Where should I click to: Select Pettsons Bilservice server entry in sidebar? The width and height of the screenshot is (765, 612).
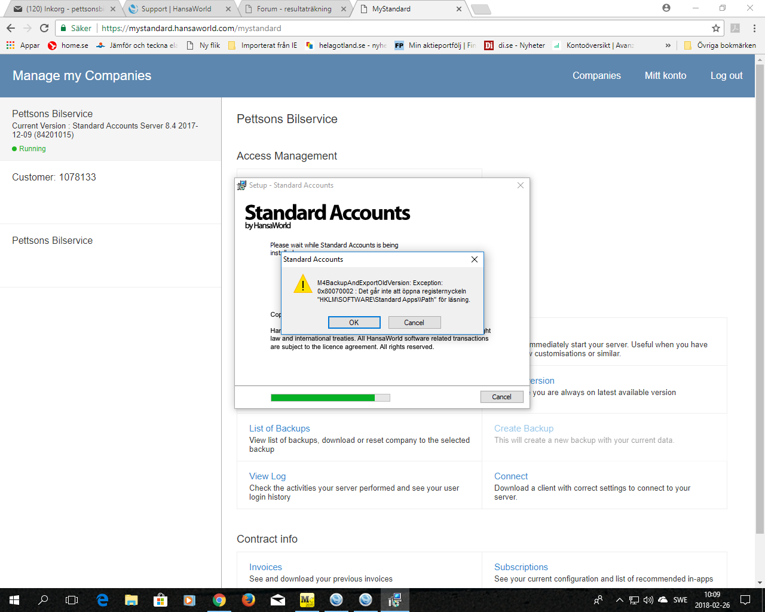pos(111,129)
